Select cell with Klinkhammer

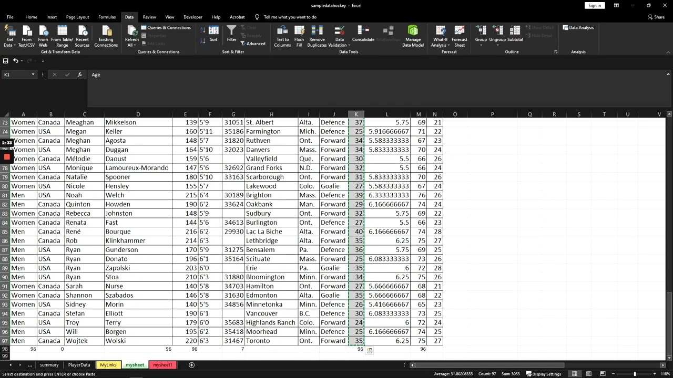pos(138,240)
